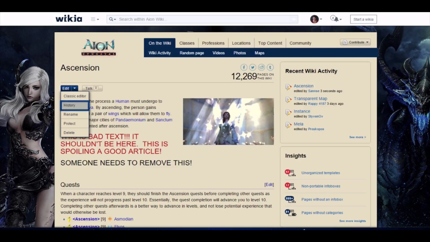Click the search magnifier icon dropdown
Image resolution: width=430 pixels, height=242 pixels.
[x=112, y=19]
